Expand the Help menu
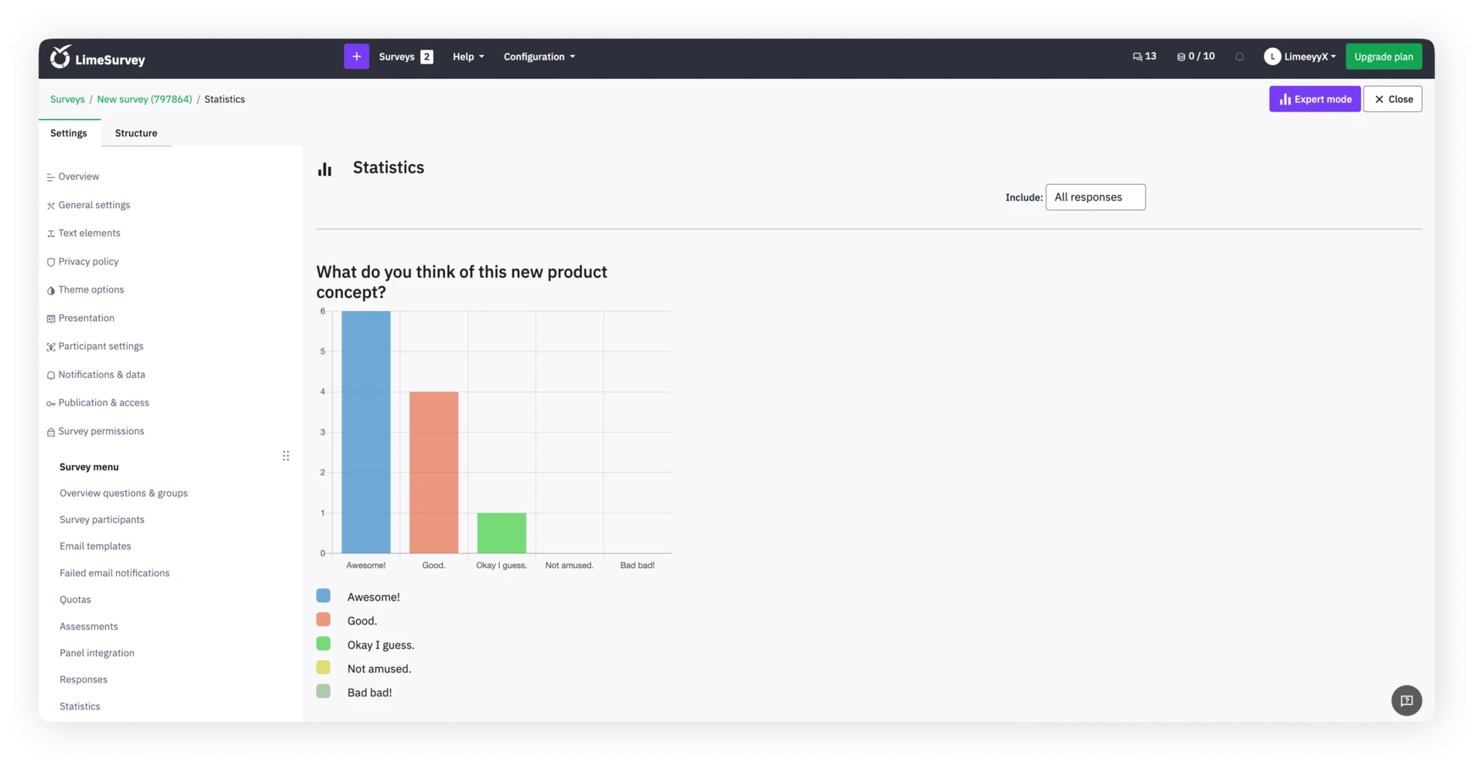Viewport: 1479px width, 766px height. [468, 56]
